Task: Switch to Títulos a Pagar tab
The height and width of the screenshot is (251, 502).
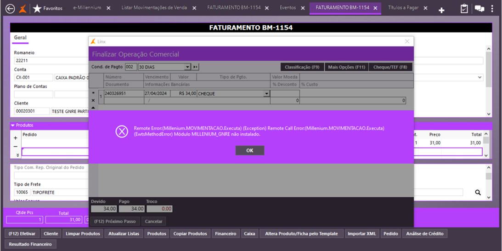Action: [403, 8]
